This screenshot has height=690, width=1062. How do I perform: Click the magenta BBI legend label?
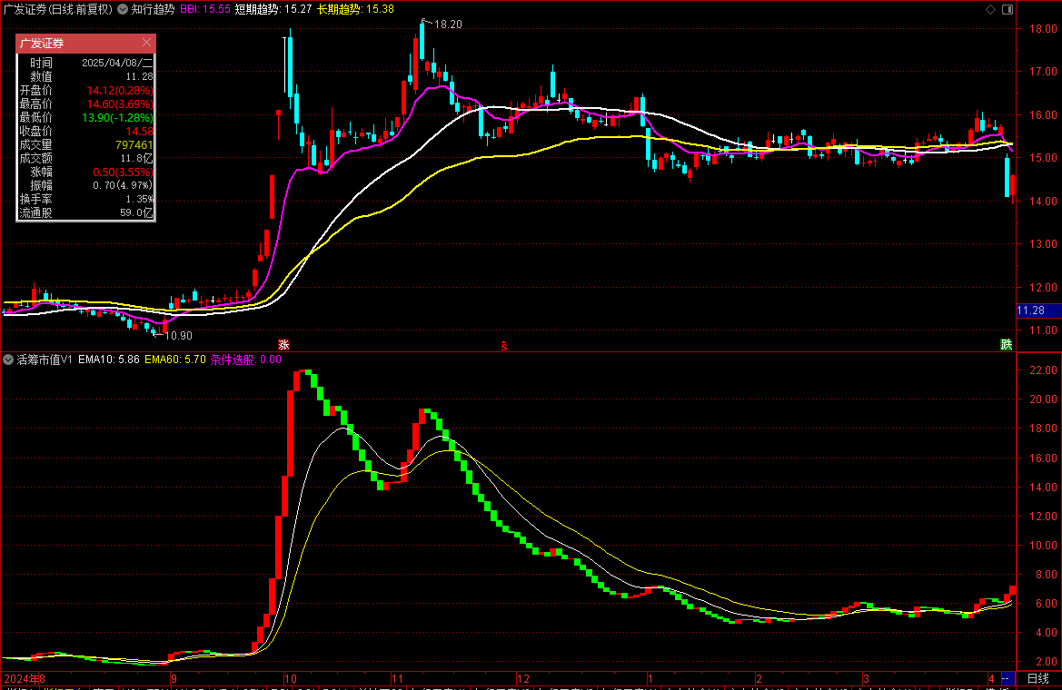pos(190,9)
